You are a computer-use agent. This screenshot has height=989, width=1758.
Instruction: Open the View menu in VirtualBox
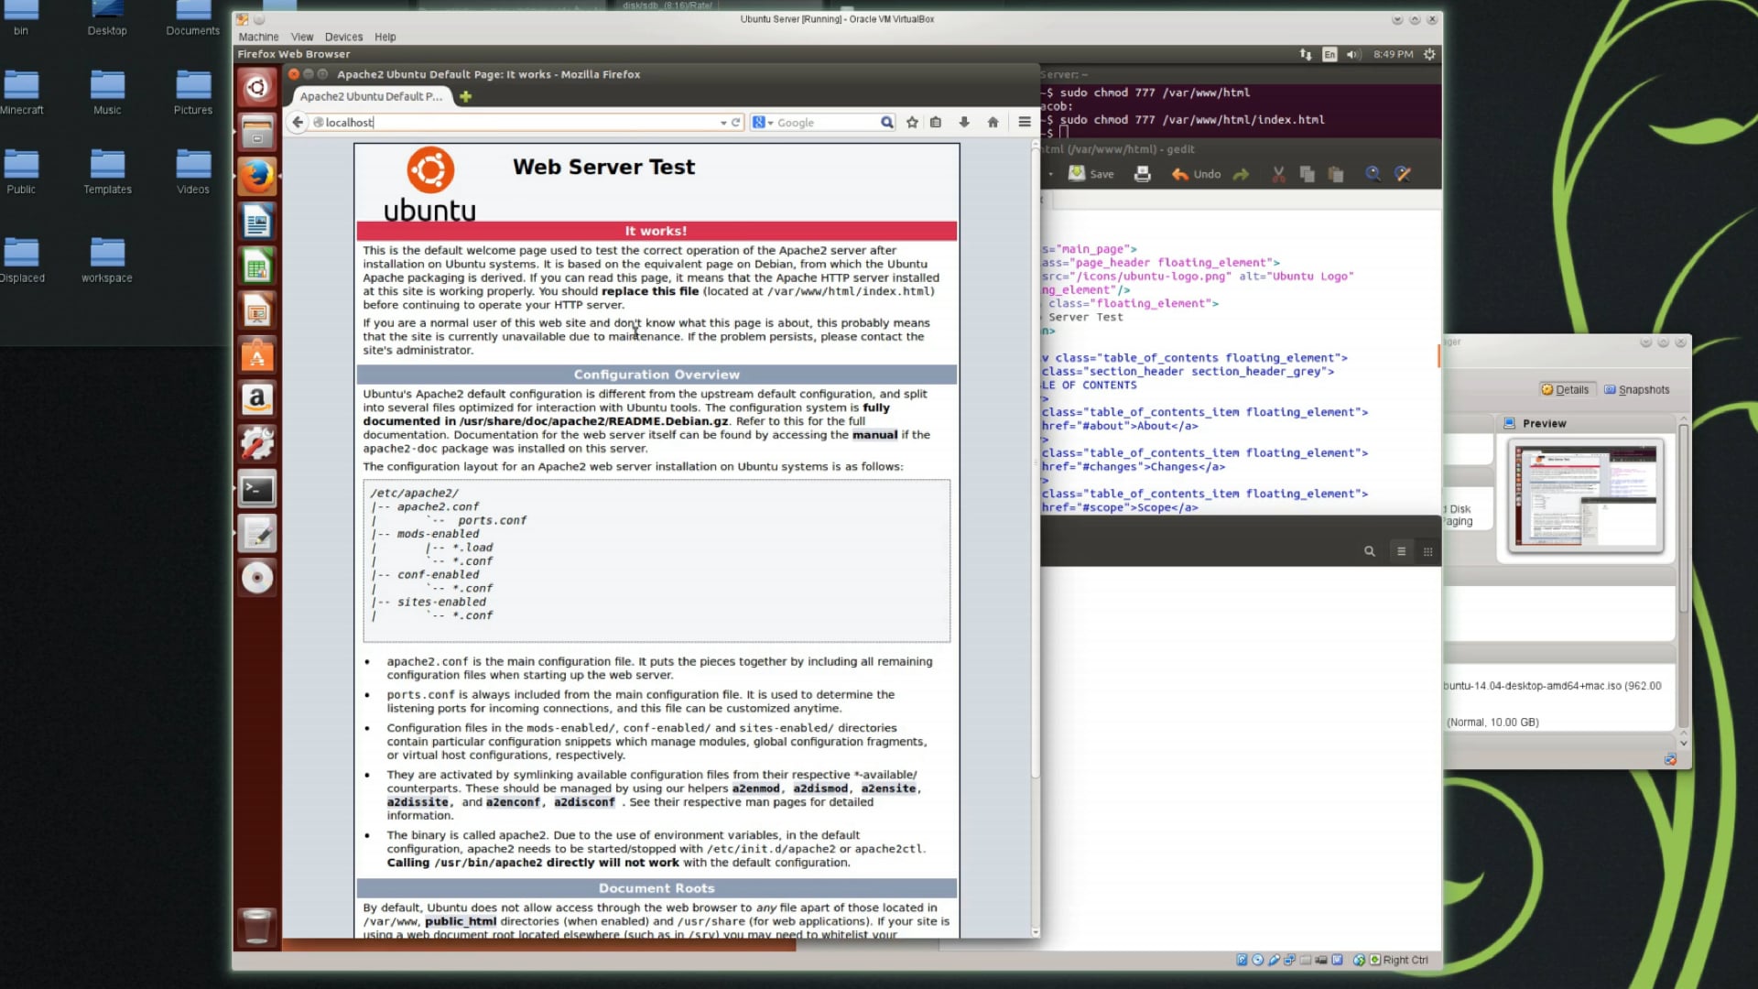coord(302,37)
